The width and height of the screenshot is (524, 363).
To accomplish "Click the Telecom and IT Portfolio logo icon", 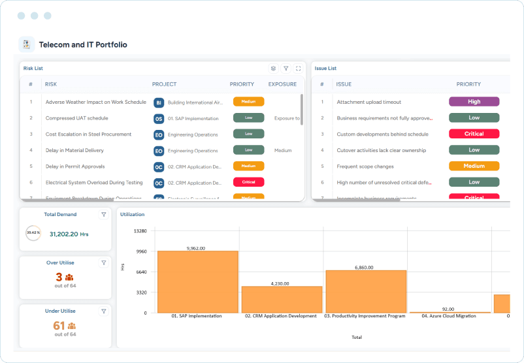I will pyautogui.click(x=27, y=44).
